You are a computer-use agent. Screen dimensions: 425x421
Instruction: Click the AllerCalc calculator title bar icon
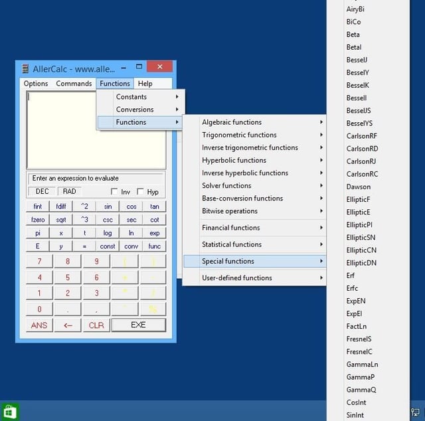tap(25, 69)
